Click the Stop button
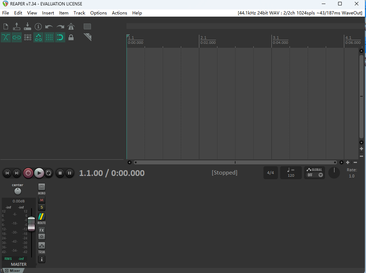The image size is (366, 273). point(60,173)
